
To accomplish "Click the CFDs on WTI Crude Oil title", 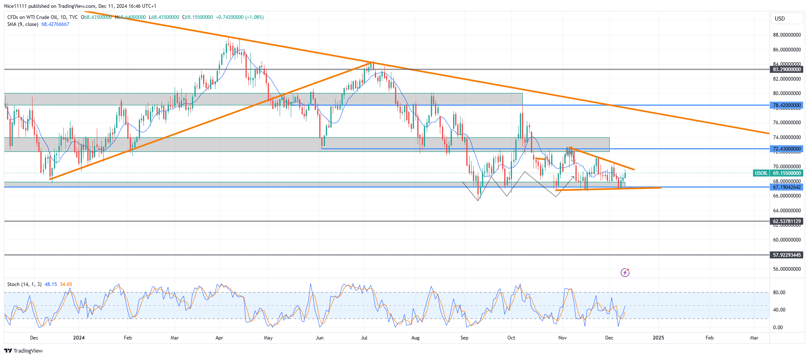I will click(42, 17).
